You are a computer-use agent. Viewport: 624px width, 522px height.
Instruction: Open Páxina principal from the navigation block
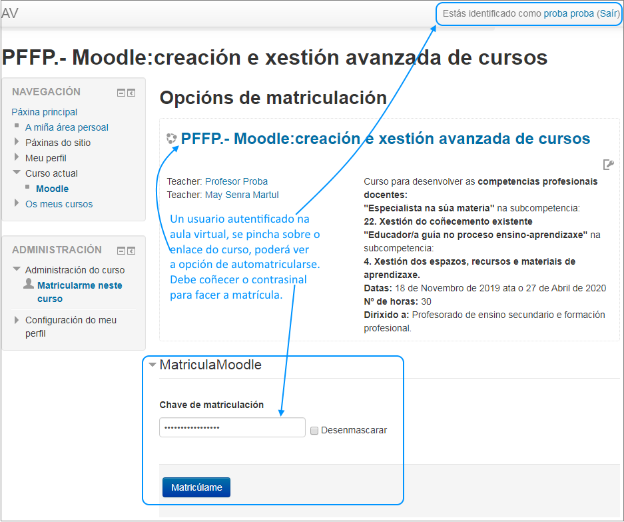click(44, 112)
